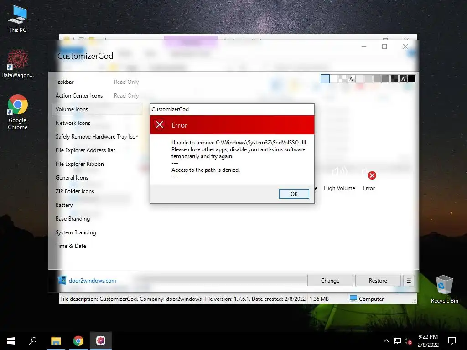
Task: Click 'Read Only' next to Taskbar
Action: pos(126,82)
